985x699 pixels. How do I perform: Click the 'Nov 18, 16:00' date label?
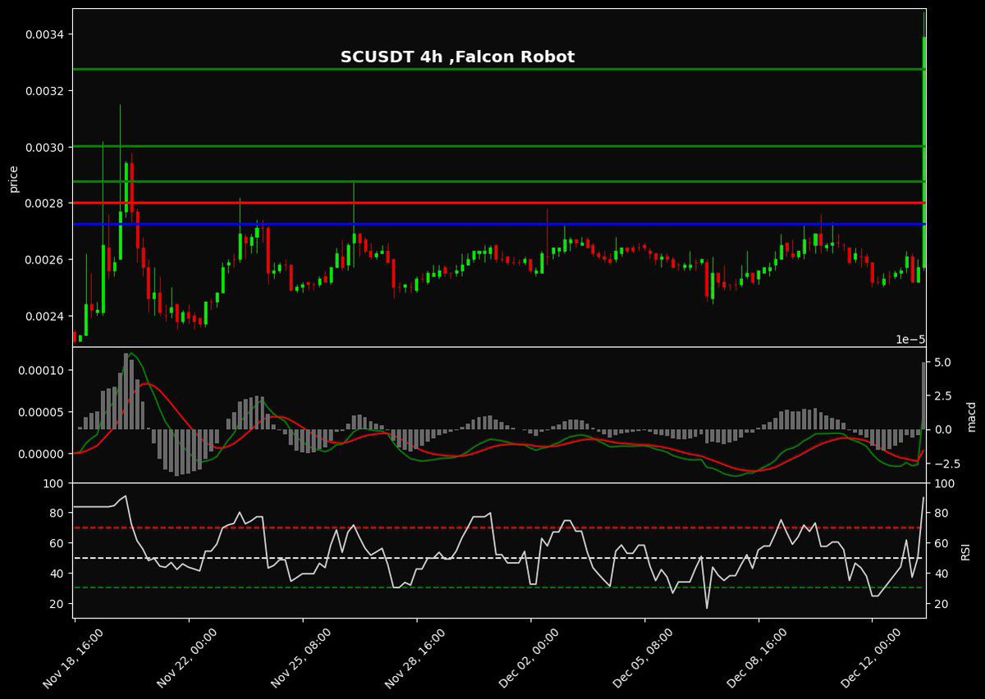click(72, 658)
